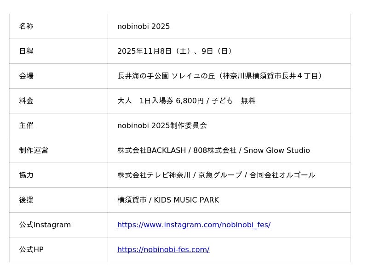Click the 公式Instagram label cell
Image resolution: width=368 pixels, height=276 pixels.
tap(45, 225)
